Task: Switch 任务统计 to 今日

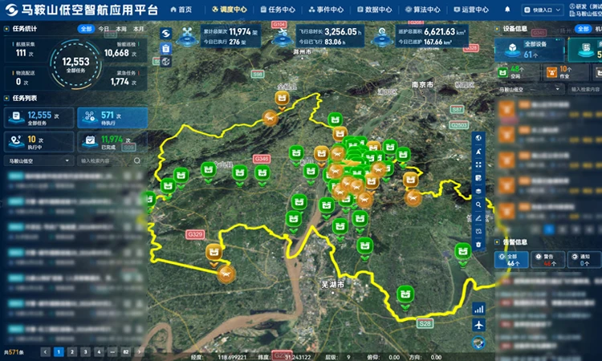Action: coord(104,29)
